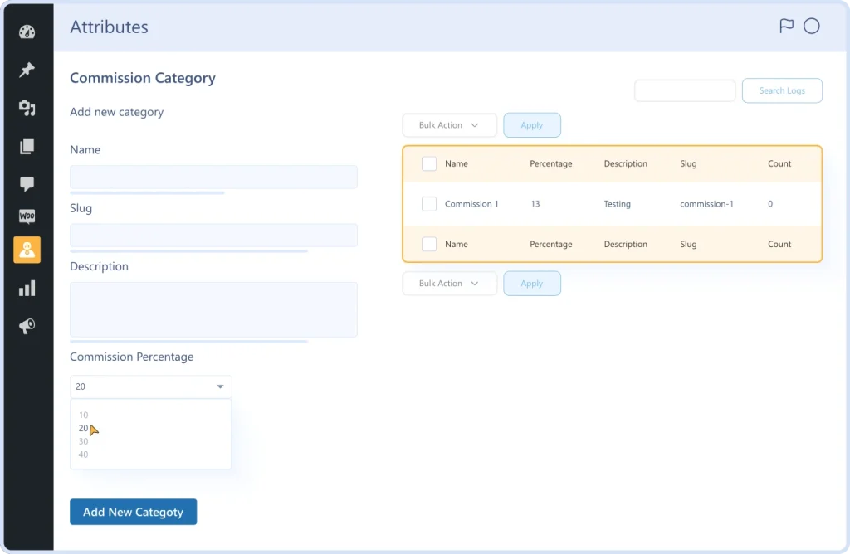Tick the Commission 1 row checkbox
Viewport: 850px width, 554px height.
429,204
